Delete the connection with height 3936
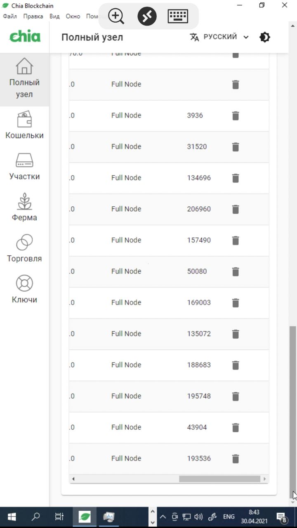Screen dimensions: 297x528 pos(236,116)
